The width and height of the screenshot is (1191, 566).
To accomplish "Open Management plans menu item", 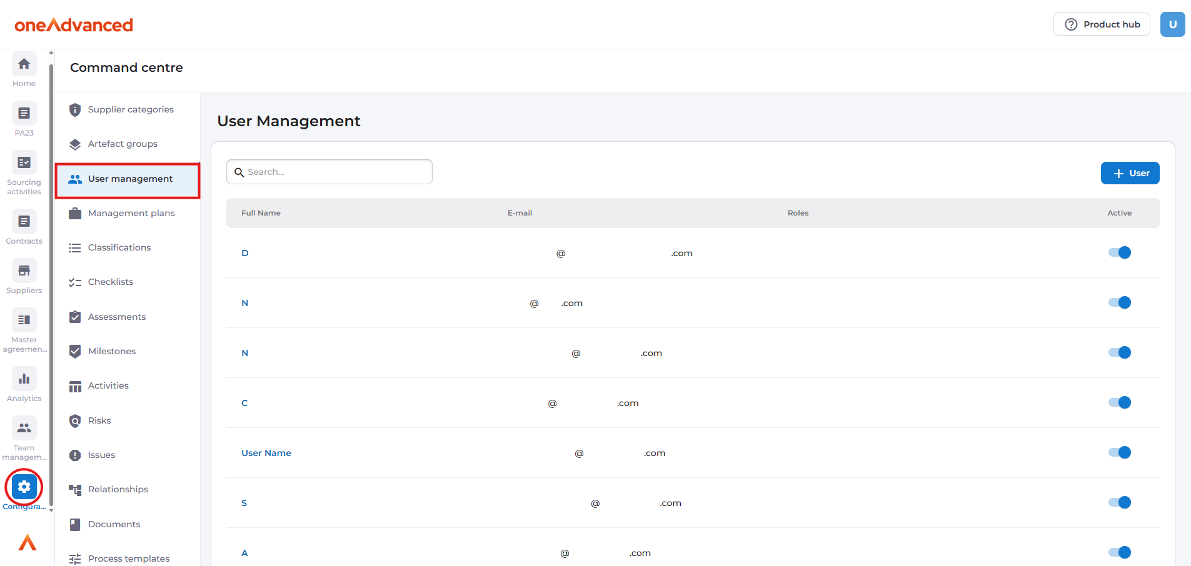I will [131, 214].
